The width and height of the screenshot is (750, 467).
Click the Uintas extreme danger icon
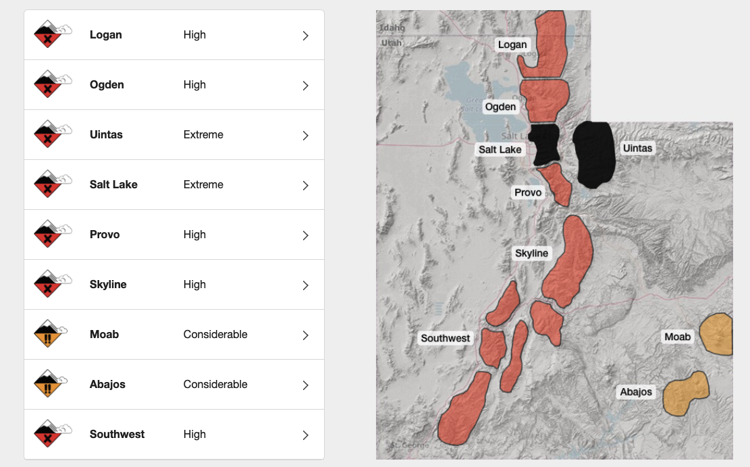click(x=51, y=135)
